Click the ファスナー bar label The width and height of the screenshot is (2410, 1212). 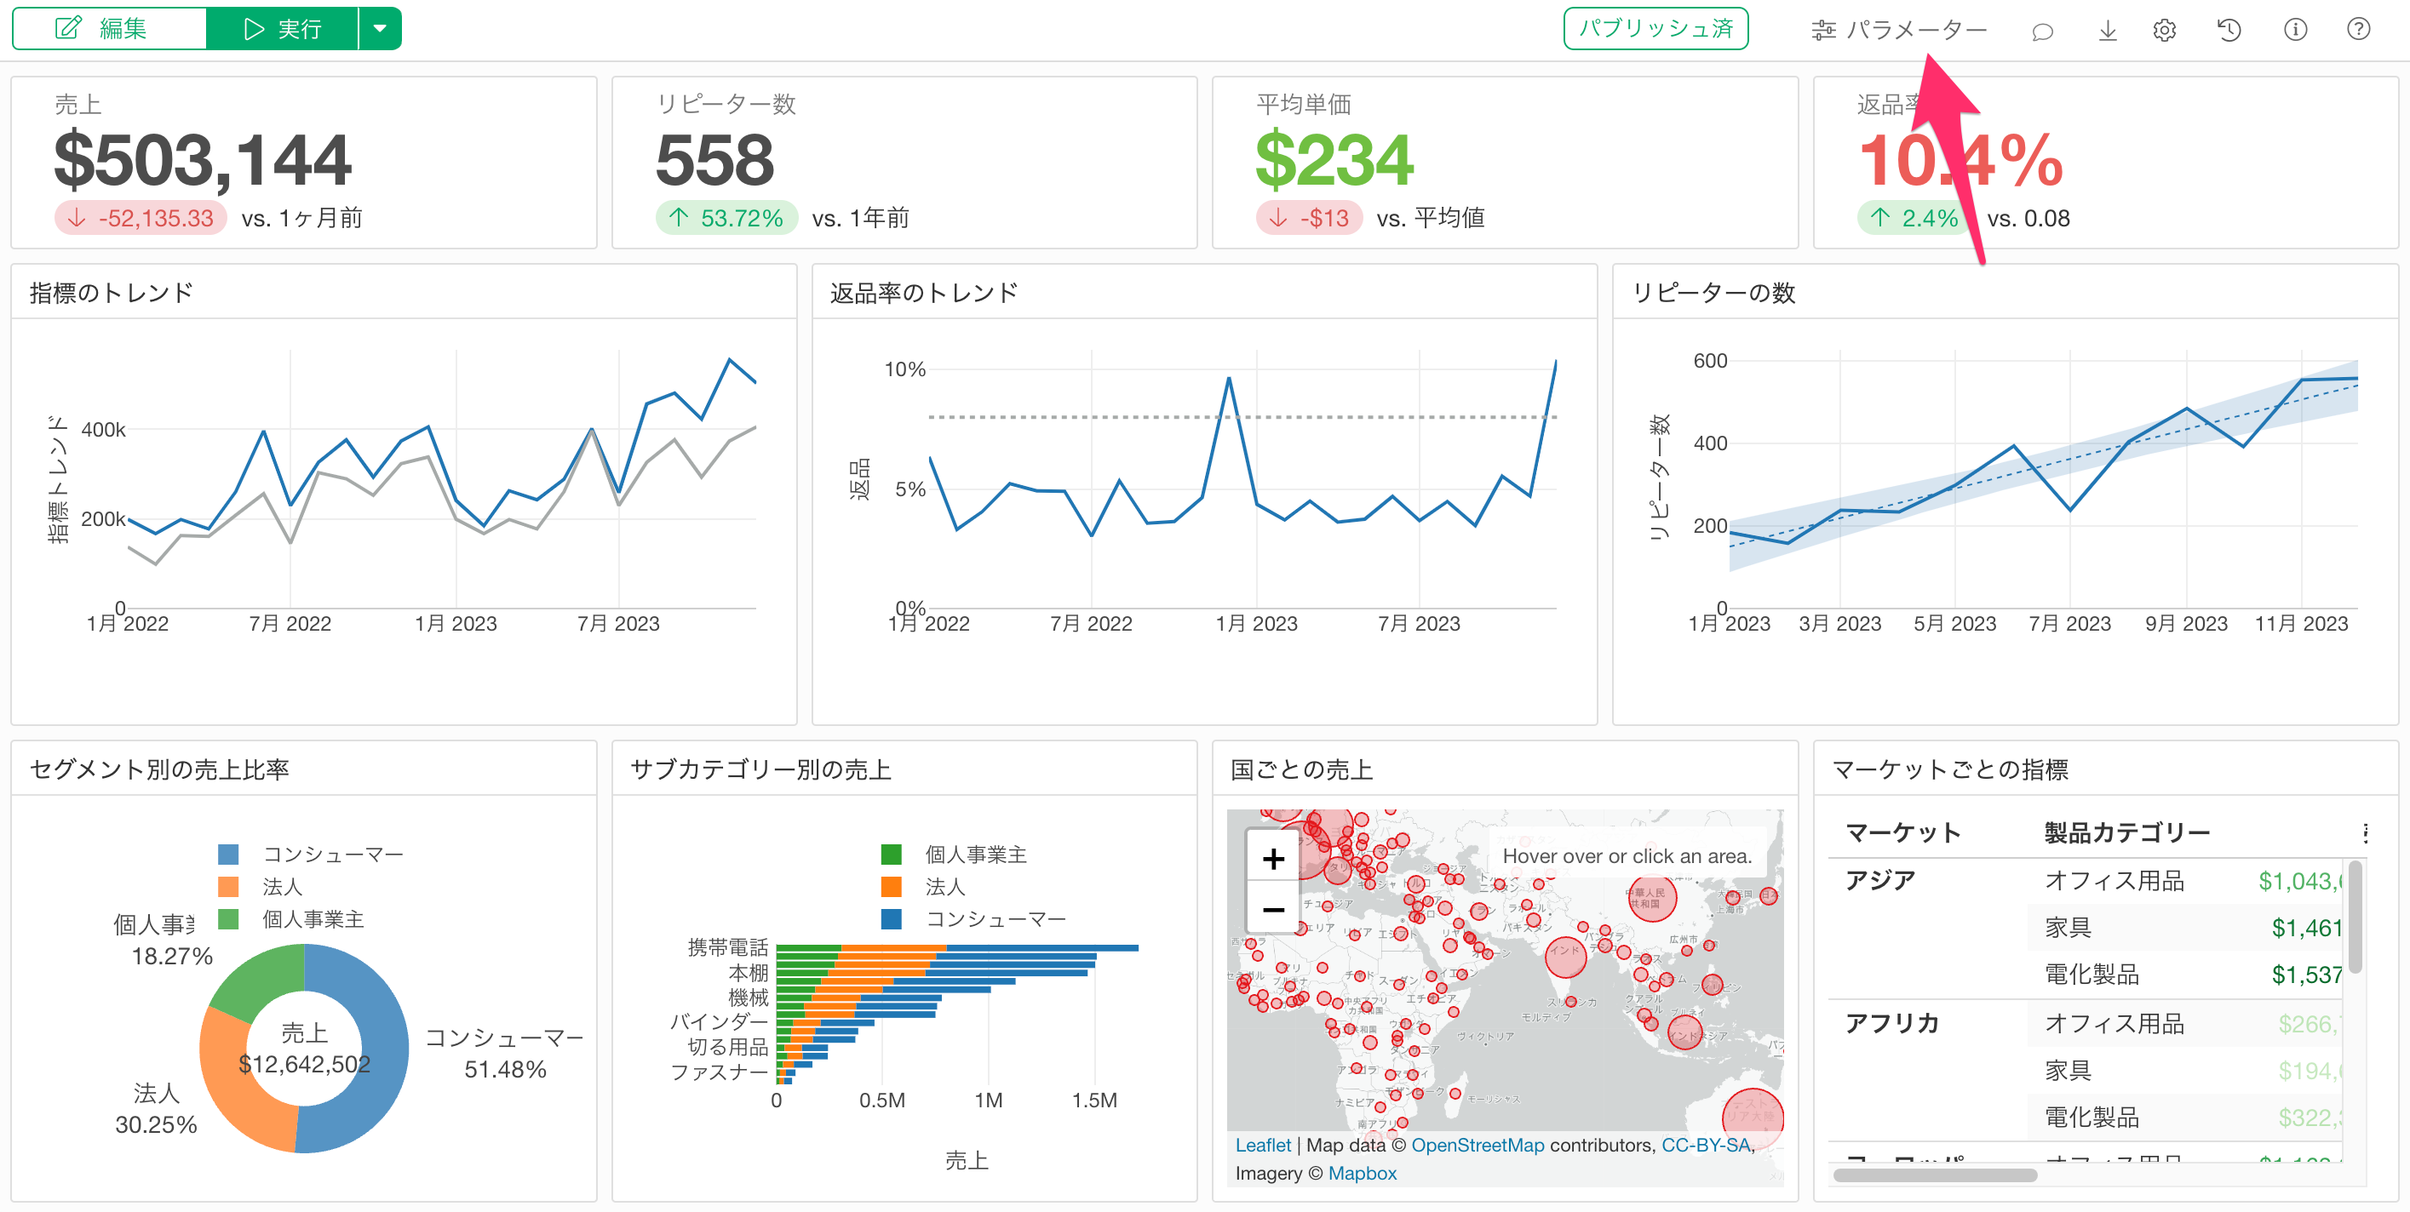[x=718, y=1072]
